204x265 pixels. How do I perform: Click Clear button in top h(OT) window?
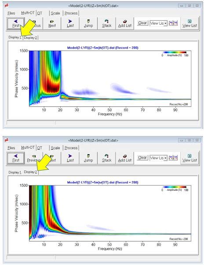tap(142, 23)
